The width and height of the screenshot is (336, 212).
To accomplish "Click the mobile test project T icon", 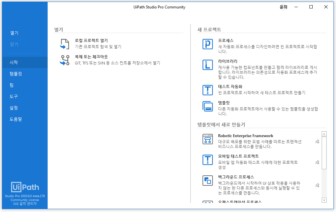I will pos(208,160).
